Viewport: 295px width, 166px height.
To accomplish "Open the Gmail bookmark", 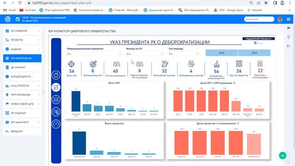I will tap(10, 10).
